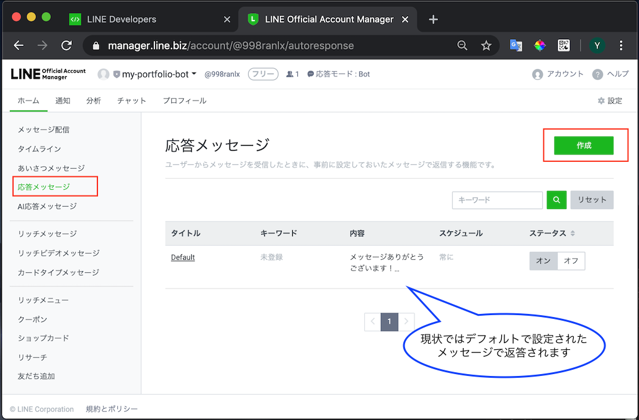Select the チャット tab
This screenshot has height=420, width=639.
[x=132, y=101]
